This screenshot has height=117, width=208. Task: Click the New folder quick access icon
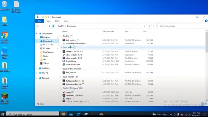coord(46,17)
